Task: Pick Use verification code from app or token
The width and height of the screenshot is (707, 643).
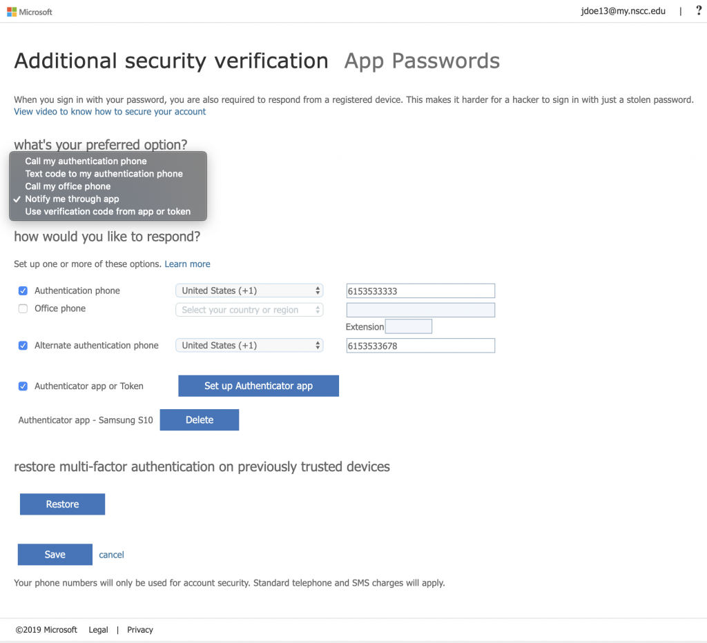Action: pyautogui.click(x=108, y=212)
